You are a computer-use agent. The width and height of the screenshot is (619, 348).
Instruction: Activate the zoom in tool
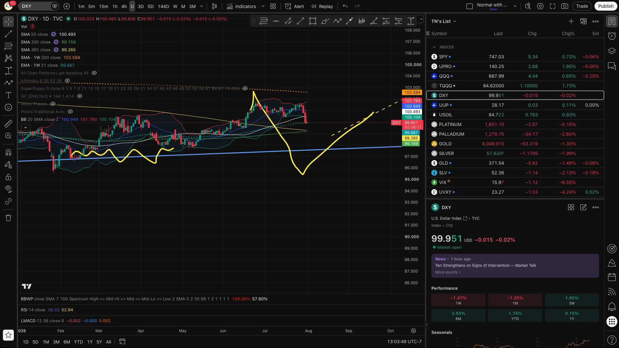point(8,136)
